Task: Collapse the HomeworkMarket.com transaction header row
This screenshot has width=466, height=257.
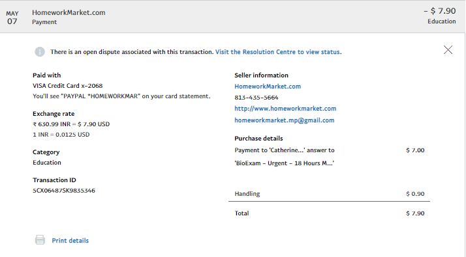Action: [232, 17]
